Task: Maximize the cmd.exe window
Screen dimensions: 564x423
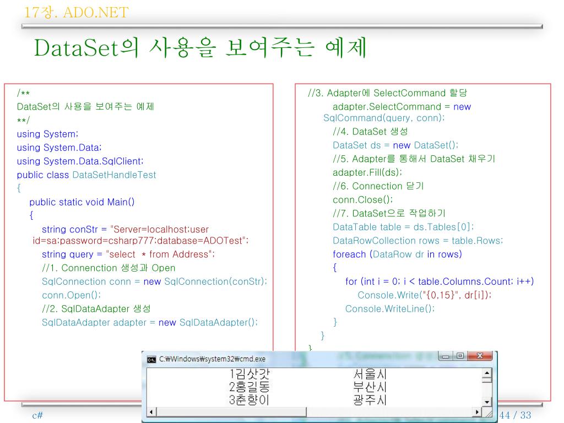Action: click(460, 356)
